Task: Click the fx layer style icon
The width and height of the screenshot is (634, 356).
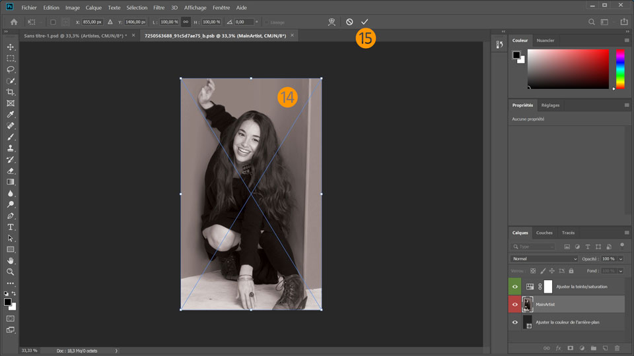Action: coord(558,347)
